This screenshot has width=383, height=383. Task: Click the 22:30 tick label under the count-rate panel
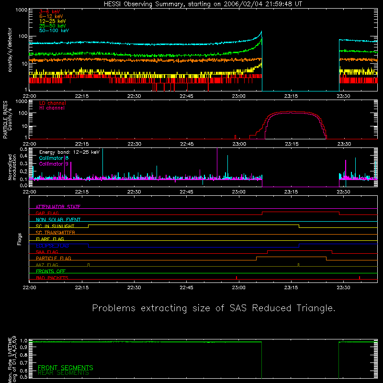point(134,96)
